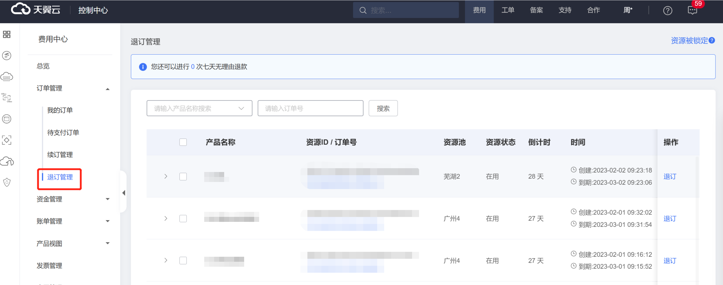
Task: Click the grid dashboard icon in left rail
Action: 7,34
